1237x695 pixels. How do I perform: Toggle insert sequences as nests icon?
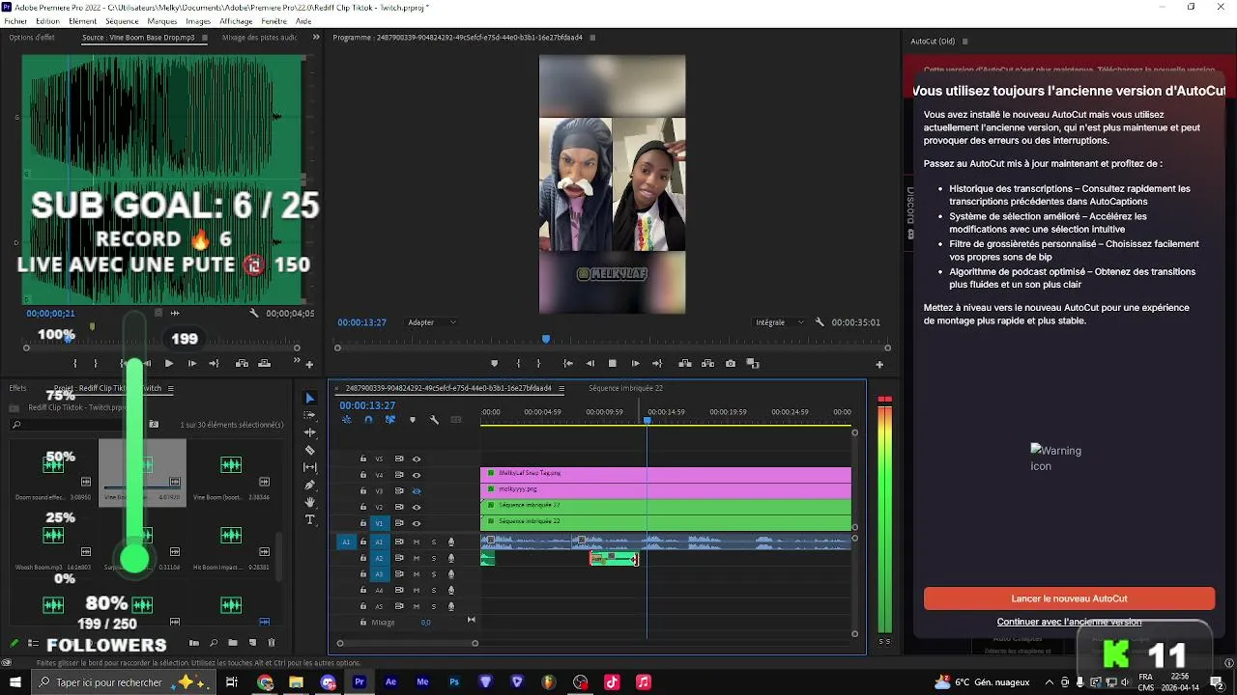coord(347,420)
